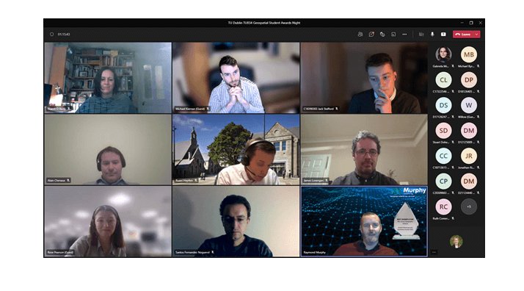Viewport: 524px width, 291px height.
Task: Click the red Leave button
Action: pyautogui.click(x=463, y=34)
